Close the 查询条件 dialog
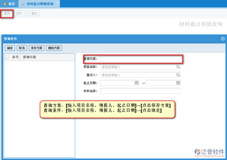The width and height of the screenshot is (227, 160). pyautogui.click(x=223, y=39)
